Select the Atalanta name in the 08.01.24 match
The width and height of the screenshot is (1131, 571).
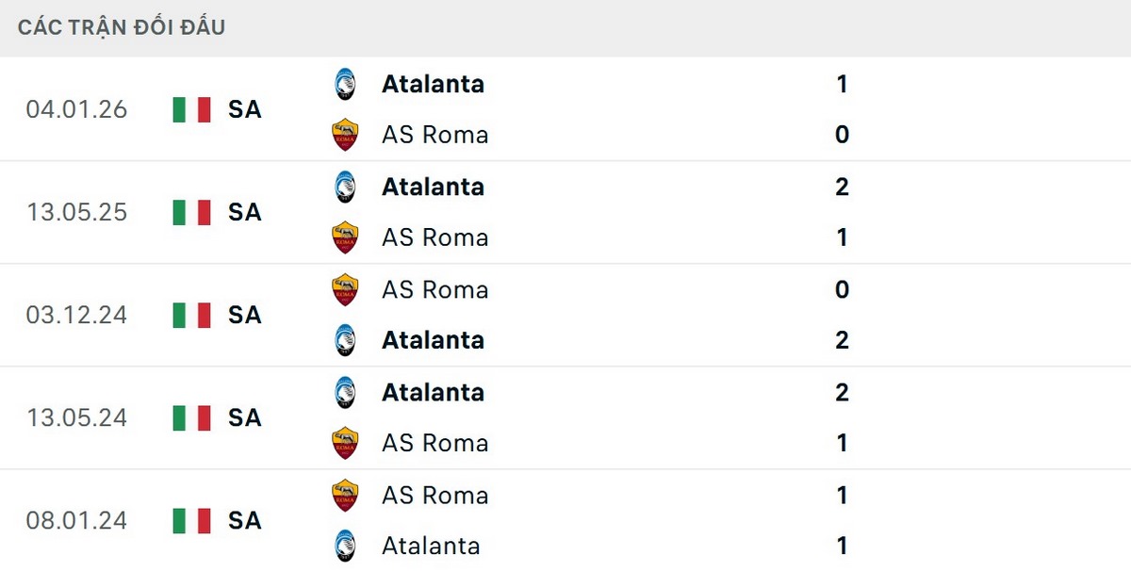click(431, 546)
